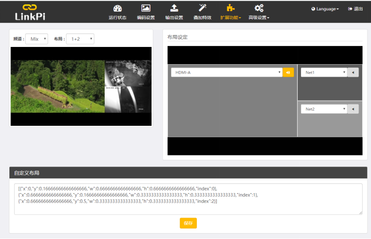Open 输出设置 upload icon
The height and width of the screenshot is (239, 371).
(174, 8)
